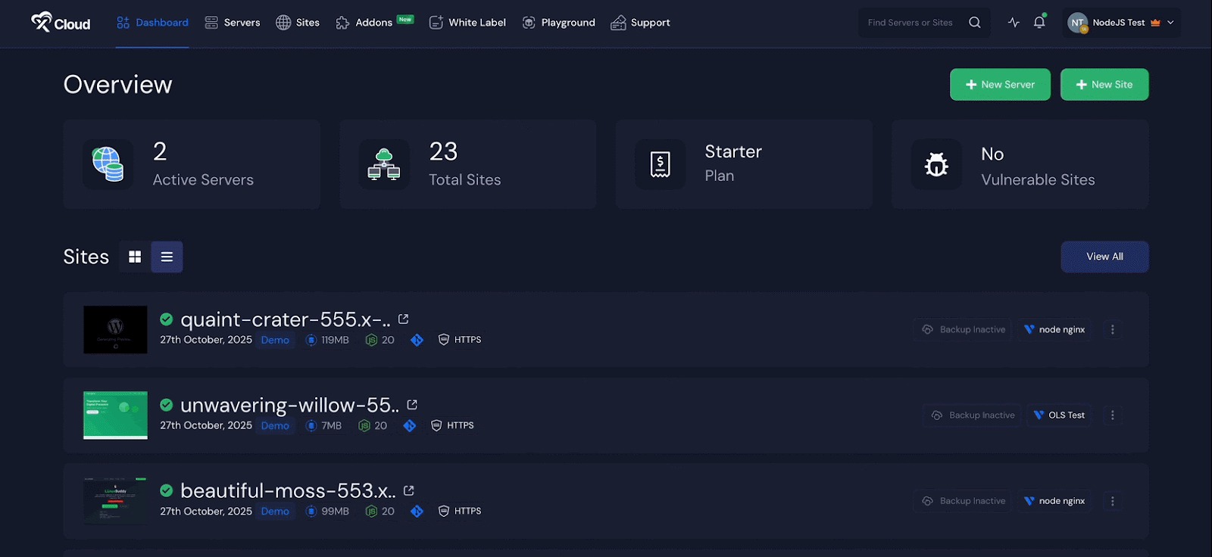Screen dimensions: 1212x557
Task: Click the Demo tag on quaint-crater-555
Action: [275, 340]
